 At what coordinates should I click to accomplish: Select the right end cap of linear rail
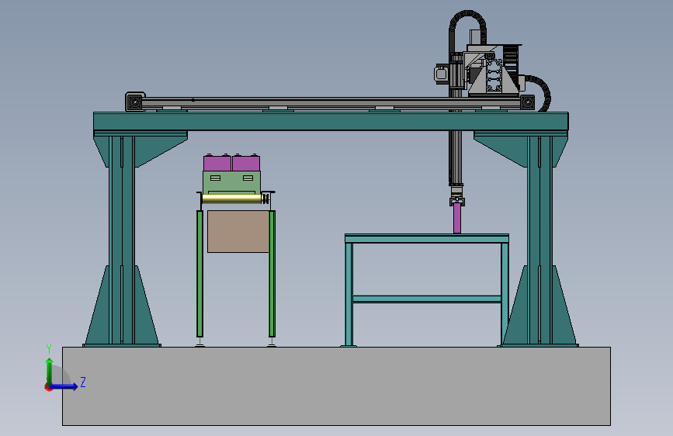pos(528,102)
